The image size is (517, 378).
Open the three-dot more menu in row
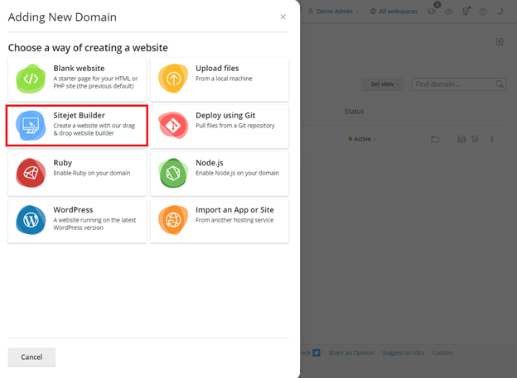[492, 139]
